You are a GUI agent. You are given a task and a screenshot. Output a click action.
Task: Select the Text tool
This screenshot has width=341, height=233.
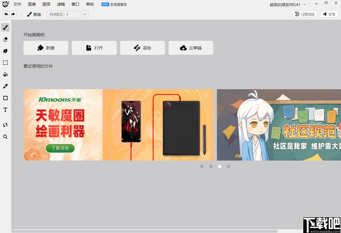point(5,110)
